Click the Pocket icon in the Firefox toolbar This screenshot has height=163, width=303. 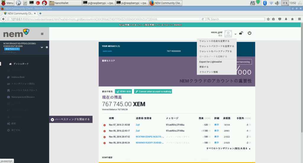(x=280, y=19)
